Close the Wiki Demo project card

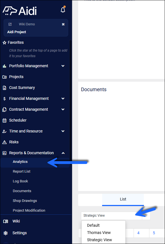pyautogui.click(x=63, y=24)
